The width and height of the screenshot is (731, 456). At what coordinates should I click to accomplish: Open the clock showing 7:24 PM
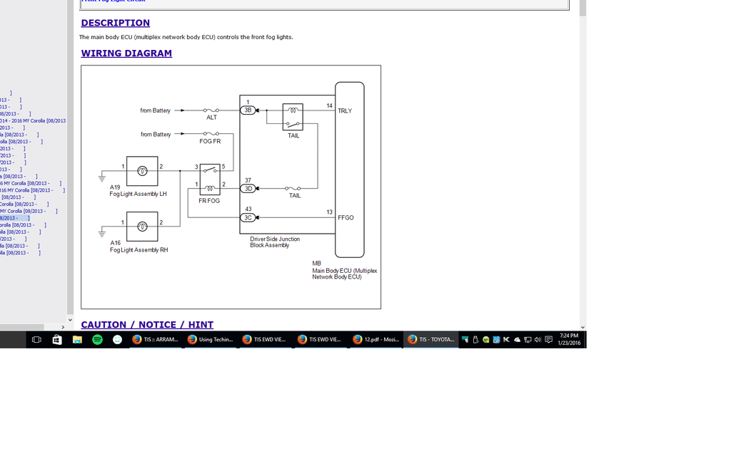pyautogui.click(x=569, y=339)
